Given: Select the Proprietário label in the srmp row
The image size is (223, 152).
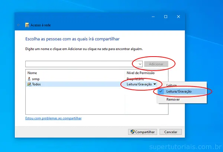Looking at the screenshot, I should (x=135, y=79).
